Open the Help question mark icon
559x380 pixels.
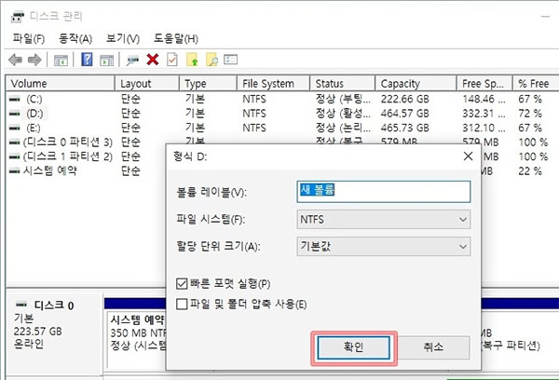click(87, 60)
